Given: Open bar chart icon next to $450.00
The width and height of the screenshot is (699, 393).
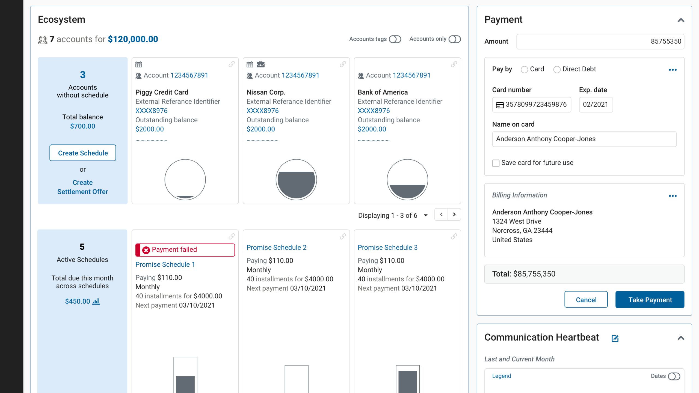Looking at the screenshot, I should point(96,301).
